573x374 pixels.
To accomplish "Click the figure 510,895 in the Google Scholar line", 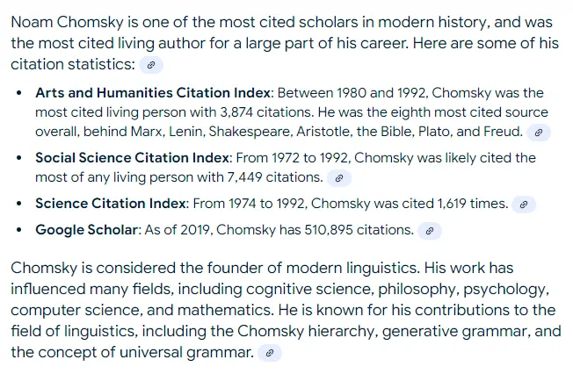I will (x=322, y=230).
